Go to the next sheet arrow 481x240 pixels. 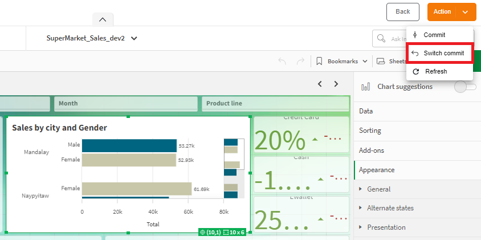click(x=336, y=84)
